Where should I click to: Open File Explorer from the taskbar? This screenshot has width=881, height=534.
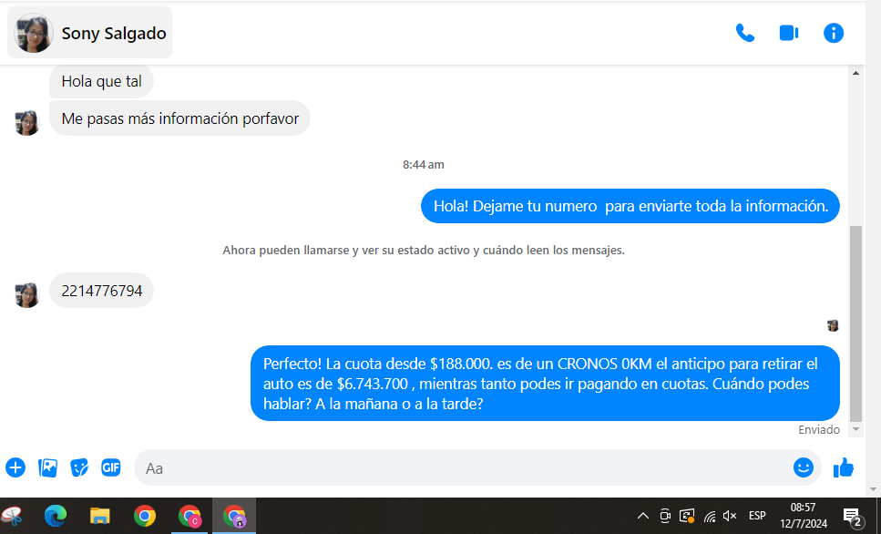pyautogui.click(x=100, y=517)
